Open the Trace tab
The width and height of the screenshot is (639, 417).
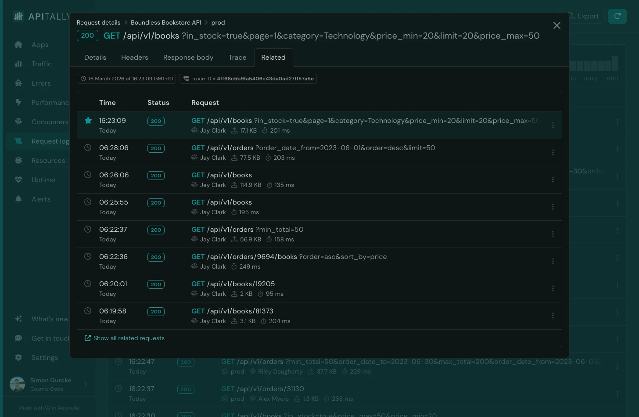(237, 57)
